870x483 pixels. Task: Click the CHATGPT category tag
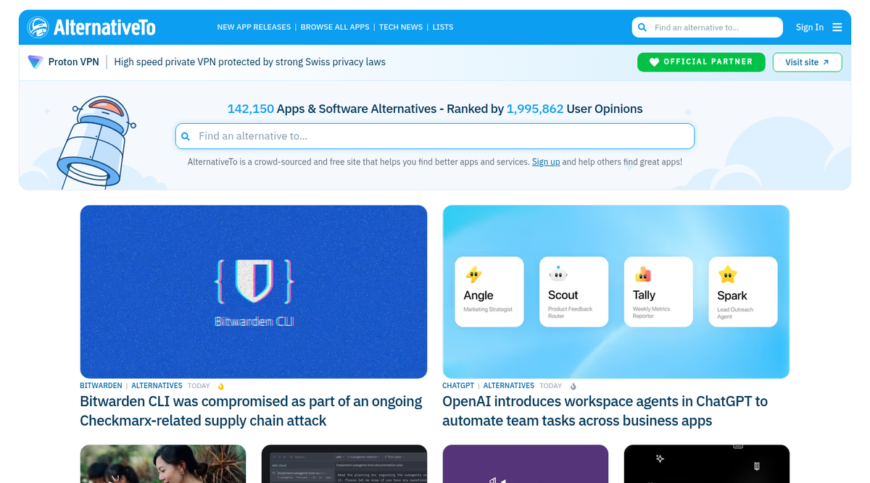click(457, 385)
